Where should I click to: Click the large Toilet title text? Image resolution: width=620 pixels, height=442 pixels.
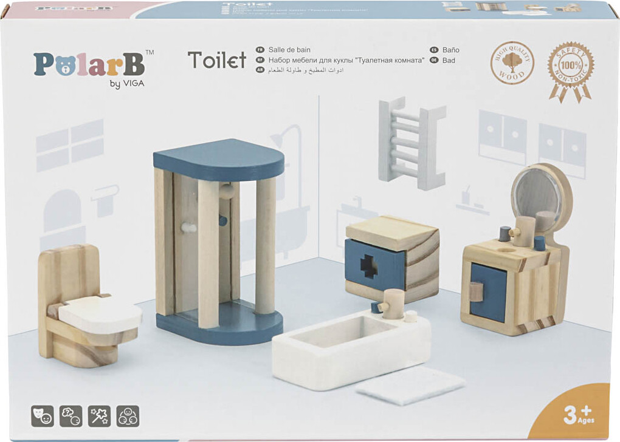(x=216, y=59)
